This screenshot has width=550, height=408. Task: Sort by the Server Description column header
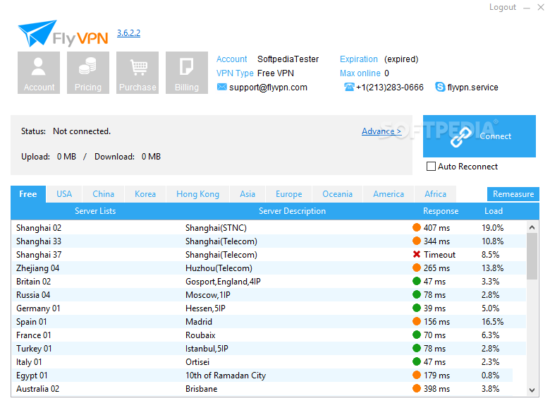292,211
